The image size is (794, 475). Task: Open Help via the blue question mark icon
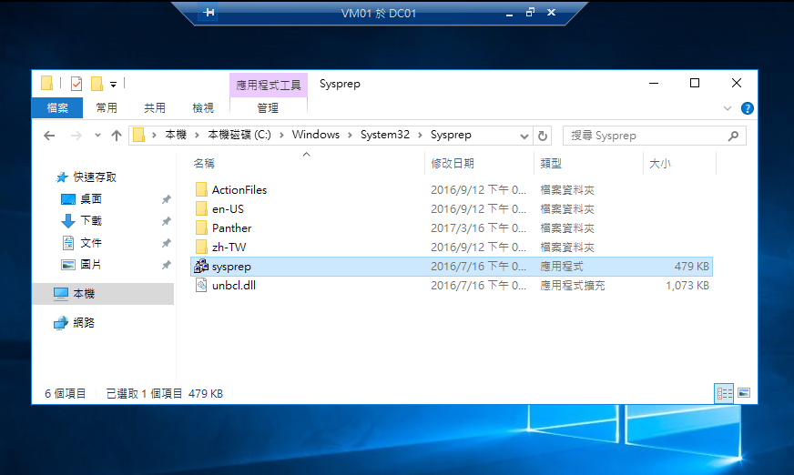[x=747, y=108]
